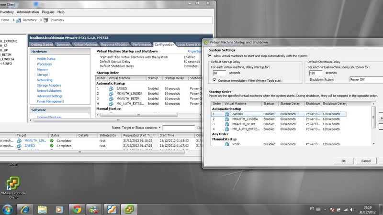Click the volume speaker tray icon
The image size is (383, 215).
pyautogui.click(x=352, y=210)
